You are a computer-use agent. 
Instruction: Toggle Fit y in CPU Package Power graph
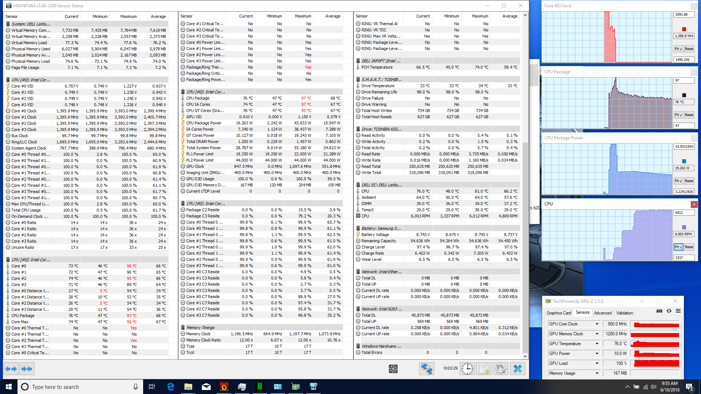(x=678, y=181)
